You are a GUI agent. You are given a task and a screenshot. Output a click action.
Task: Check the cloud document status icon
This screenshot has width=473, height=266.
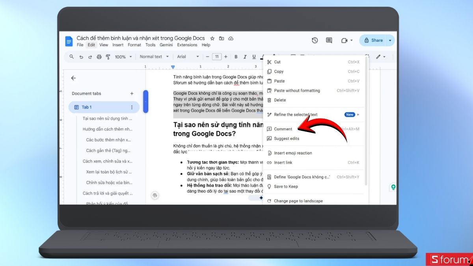pos(231,39)
